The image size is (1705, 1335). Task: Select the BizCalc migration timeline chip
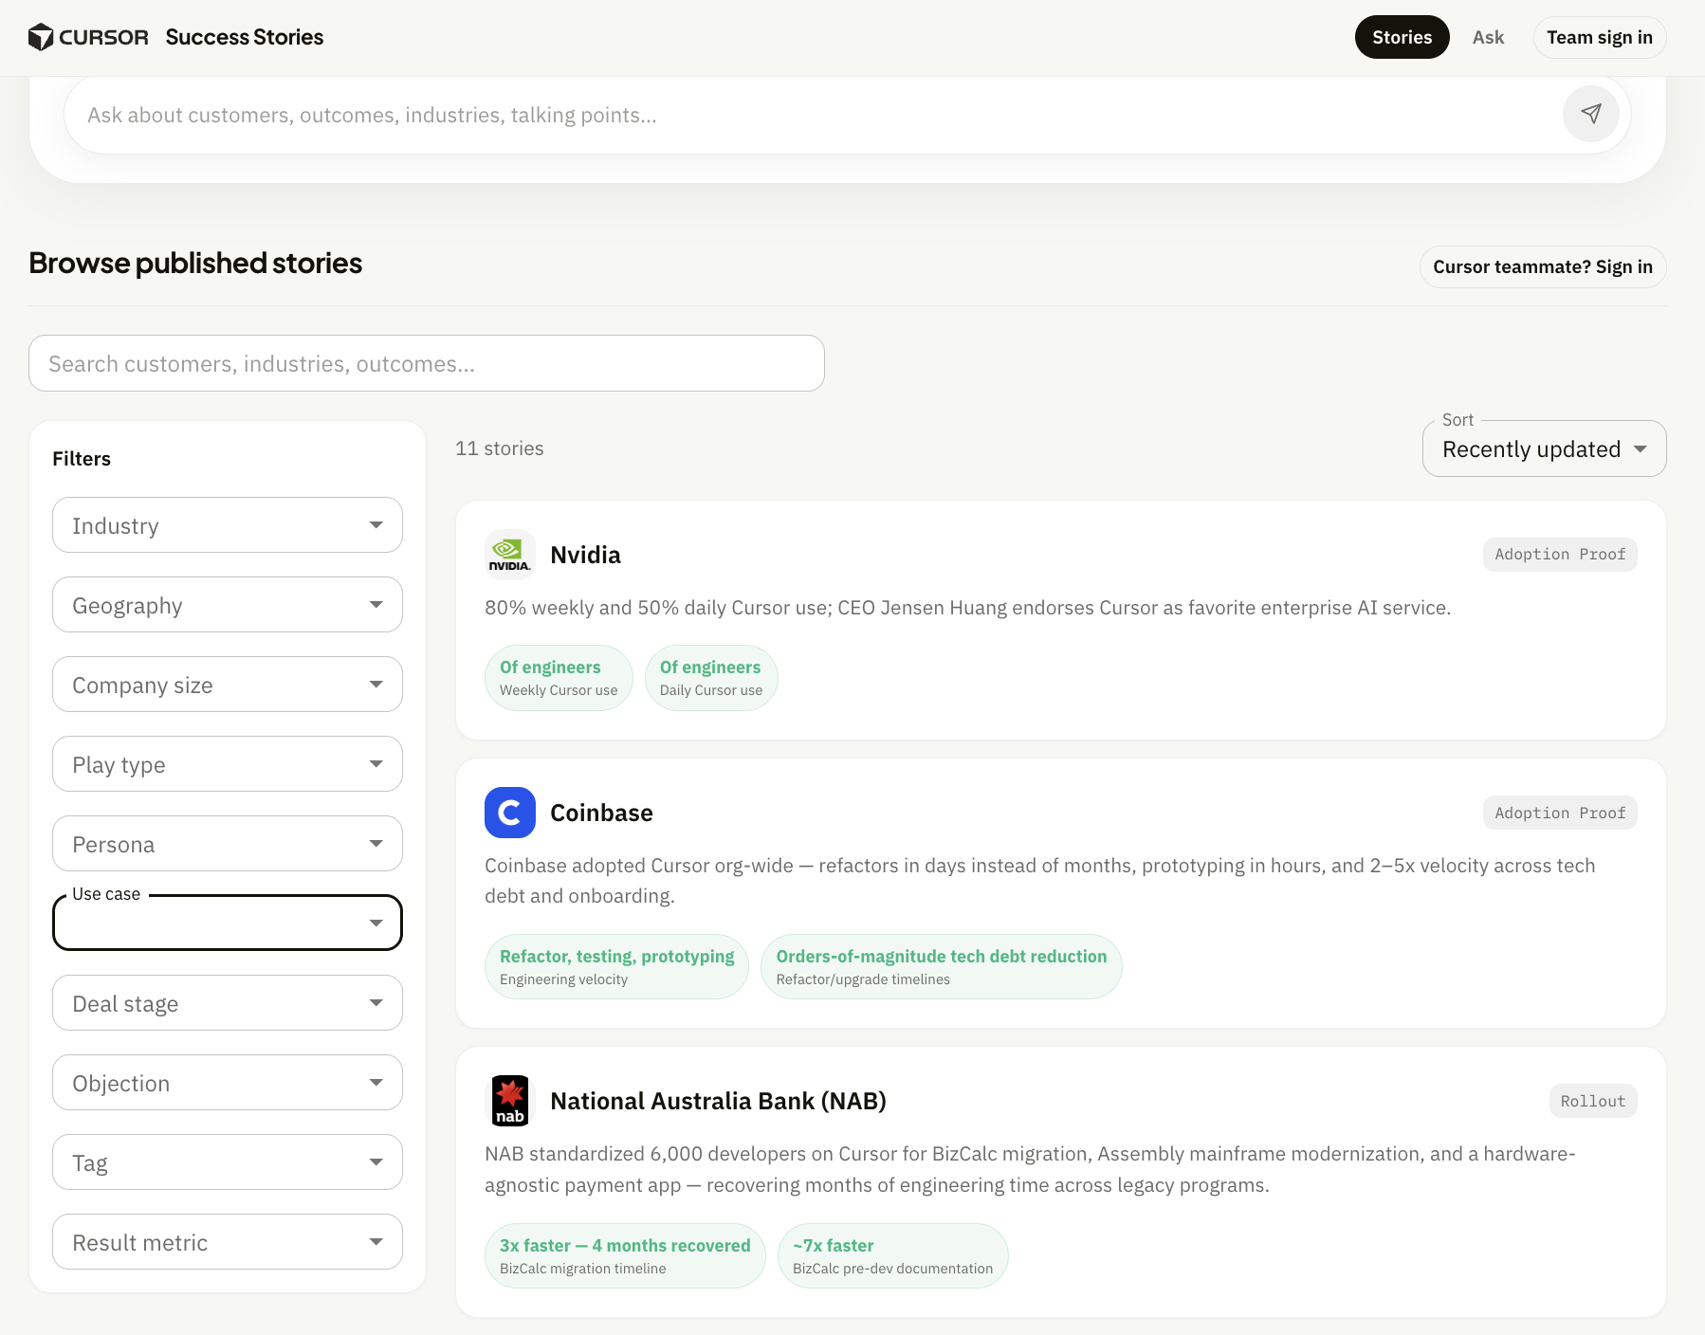[625, 1256]
